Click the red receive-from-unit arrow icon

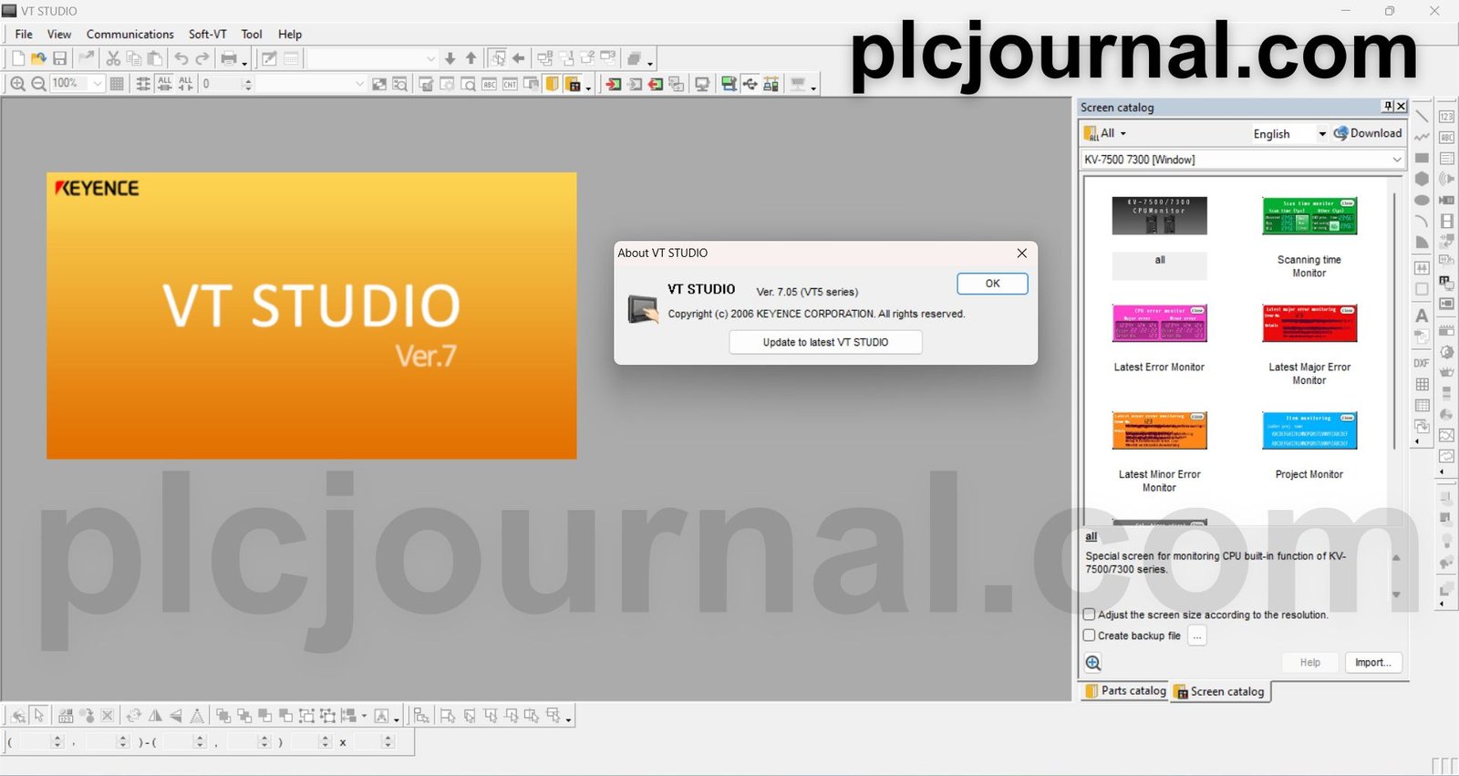(656, 84)
